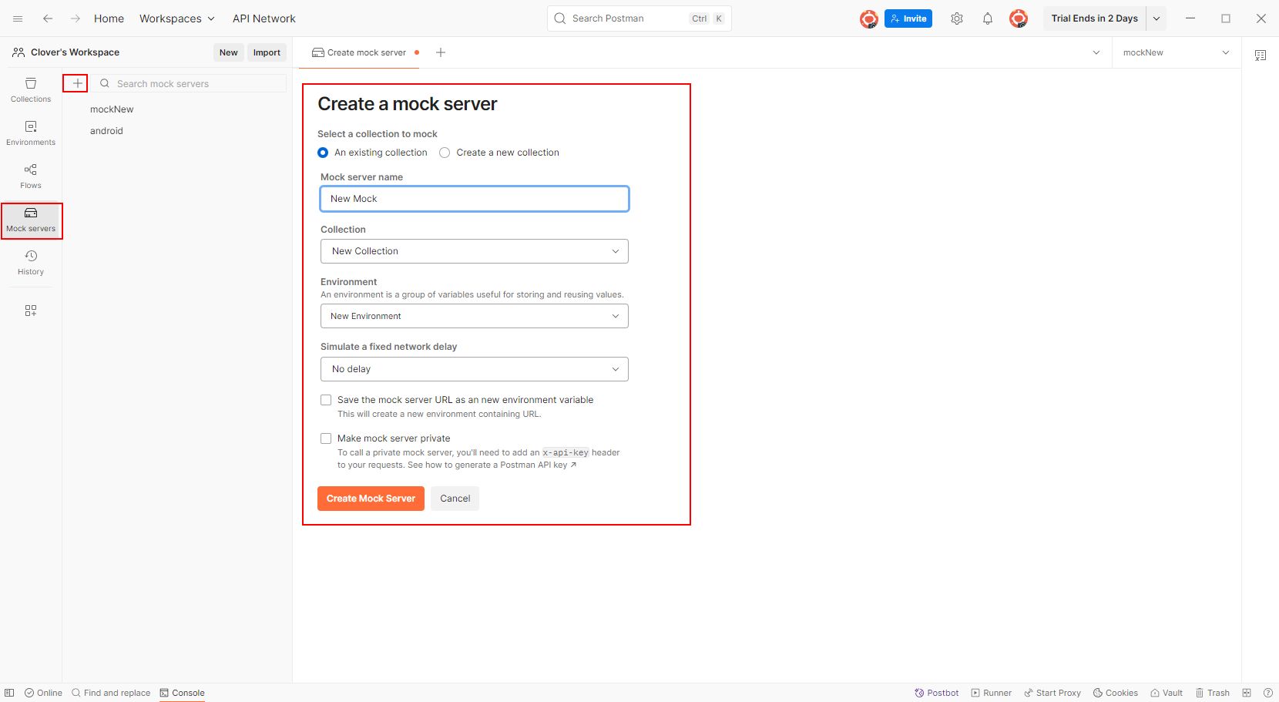Open the help question mark icon
Image resolution: width=1279 pixels, height=702 pixels.
(x=1268, y=693)
